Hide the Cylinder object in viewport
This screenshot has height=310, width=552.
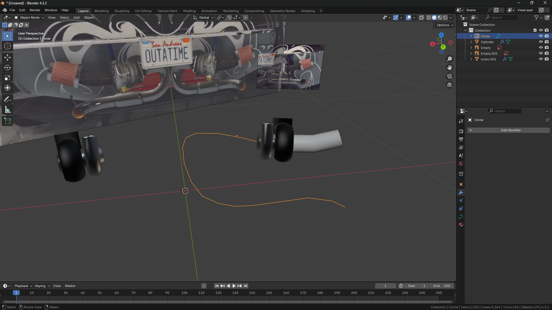(541, 42)
